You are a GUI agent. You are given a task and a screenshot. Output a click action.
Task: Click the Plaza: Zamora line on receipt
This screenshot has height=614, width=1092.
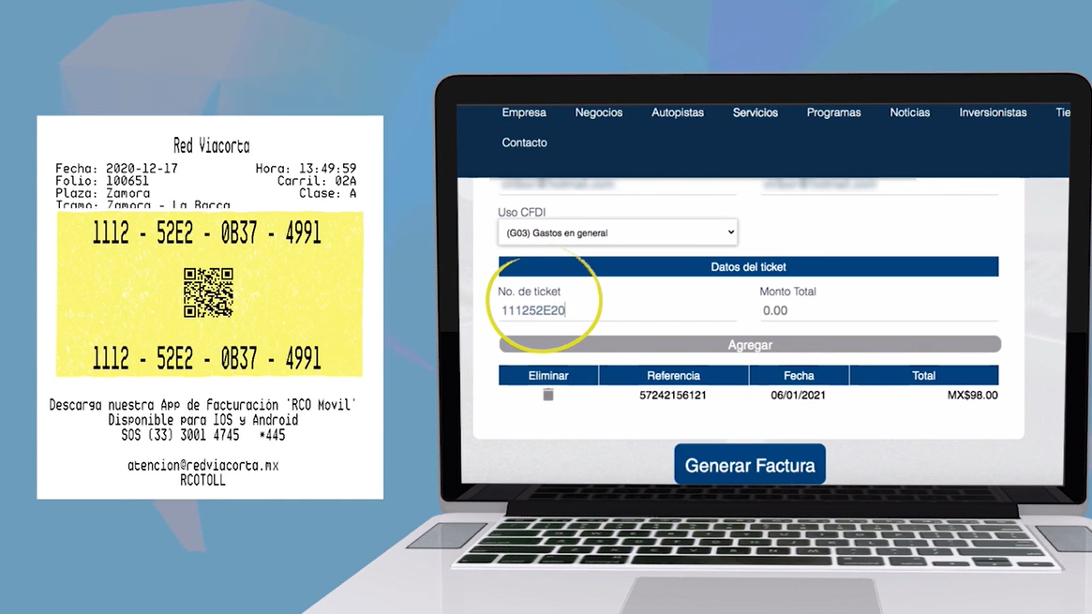pos(102,193)
